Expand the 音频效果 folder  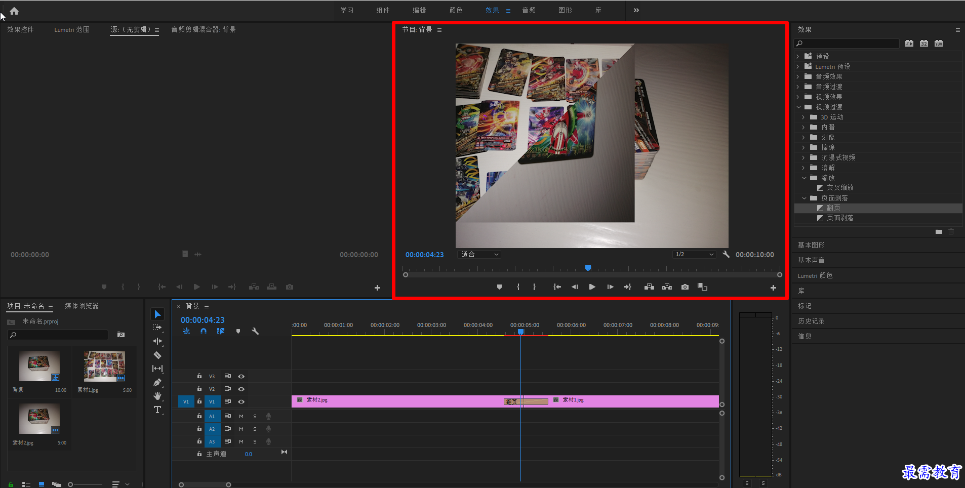[798, 76]
